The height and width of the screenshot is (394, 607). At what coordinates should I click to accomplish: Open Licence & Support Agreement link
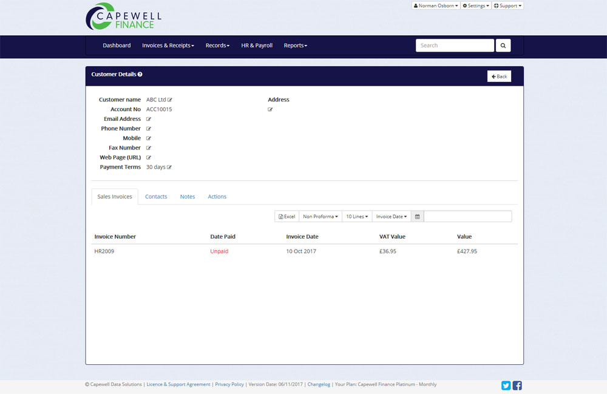178,384
